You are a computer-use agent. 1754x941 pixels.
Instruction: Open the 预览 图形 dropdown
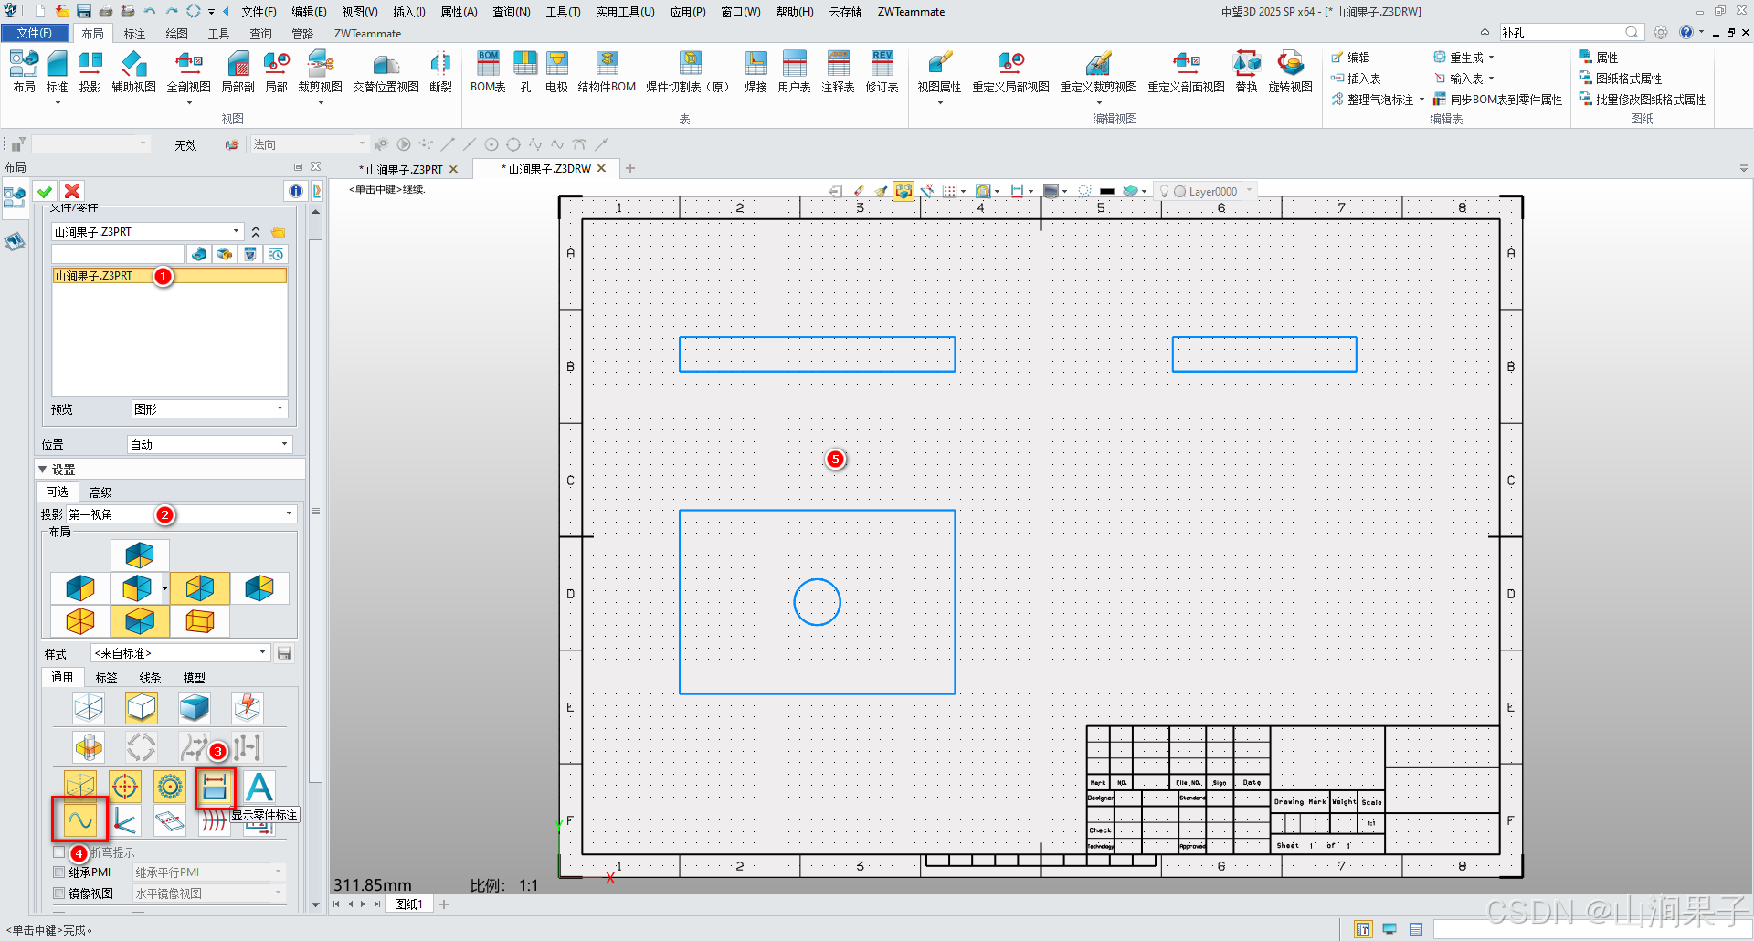pos(209,409)
